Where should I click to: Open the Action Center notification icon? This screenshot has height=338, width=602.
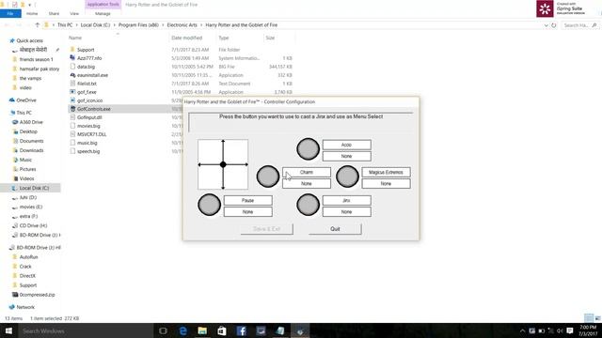click(570, 330)
